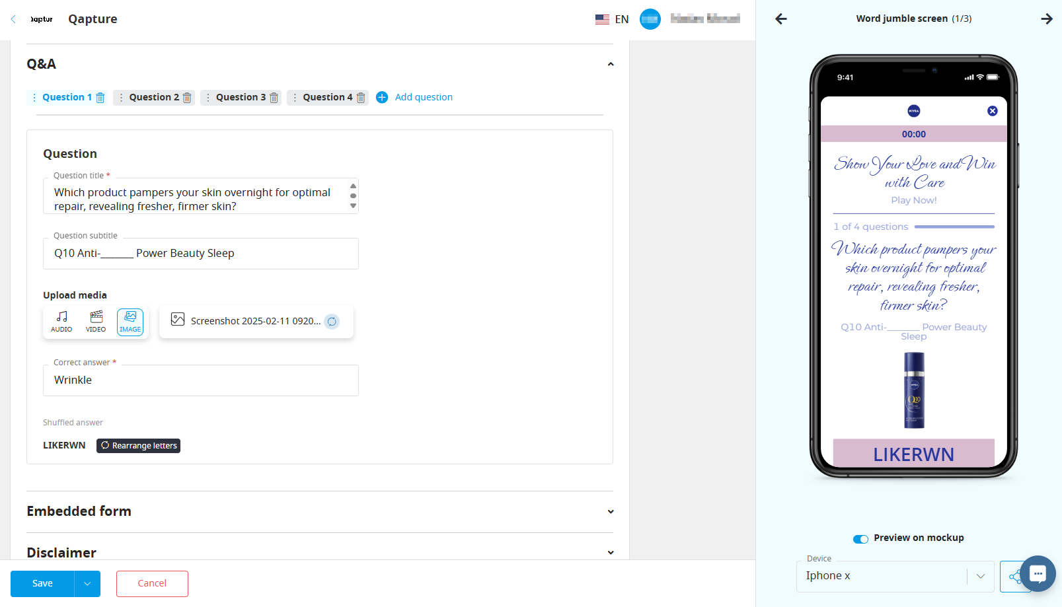Open the chat support bubble
Image resolution: width=1062 pixels, height=607 pixels.
pyautogui.click(x=1037, y=573)
